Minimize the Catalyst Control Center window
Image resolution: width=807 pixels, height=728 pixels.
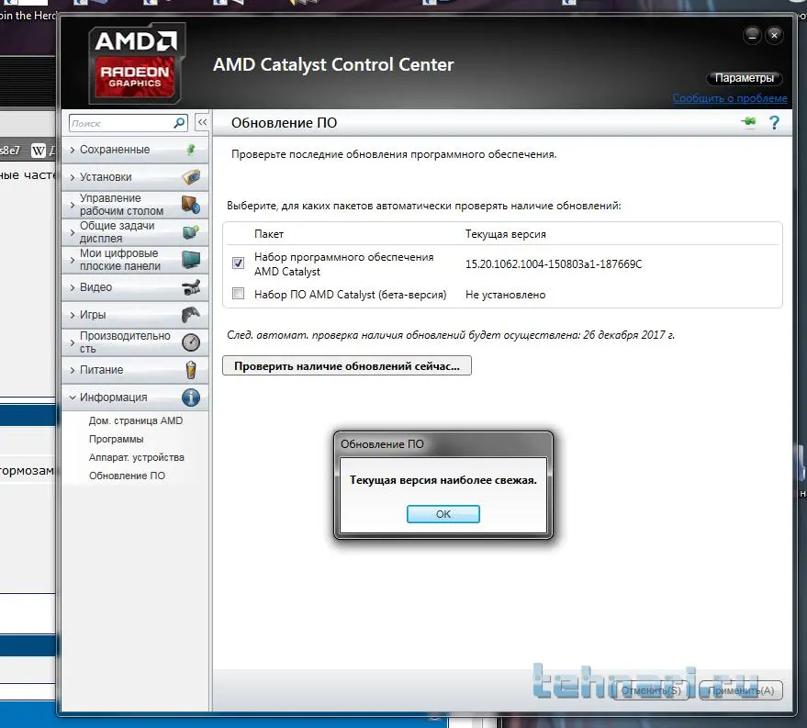(x=752, y=36)
